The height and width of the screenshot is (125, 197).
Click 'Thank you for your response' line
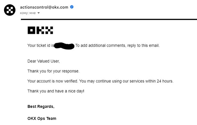53,71
